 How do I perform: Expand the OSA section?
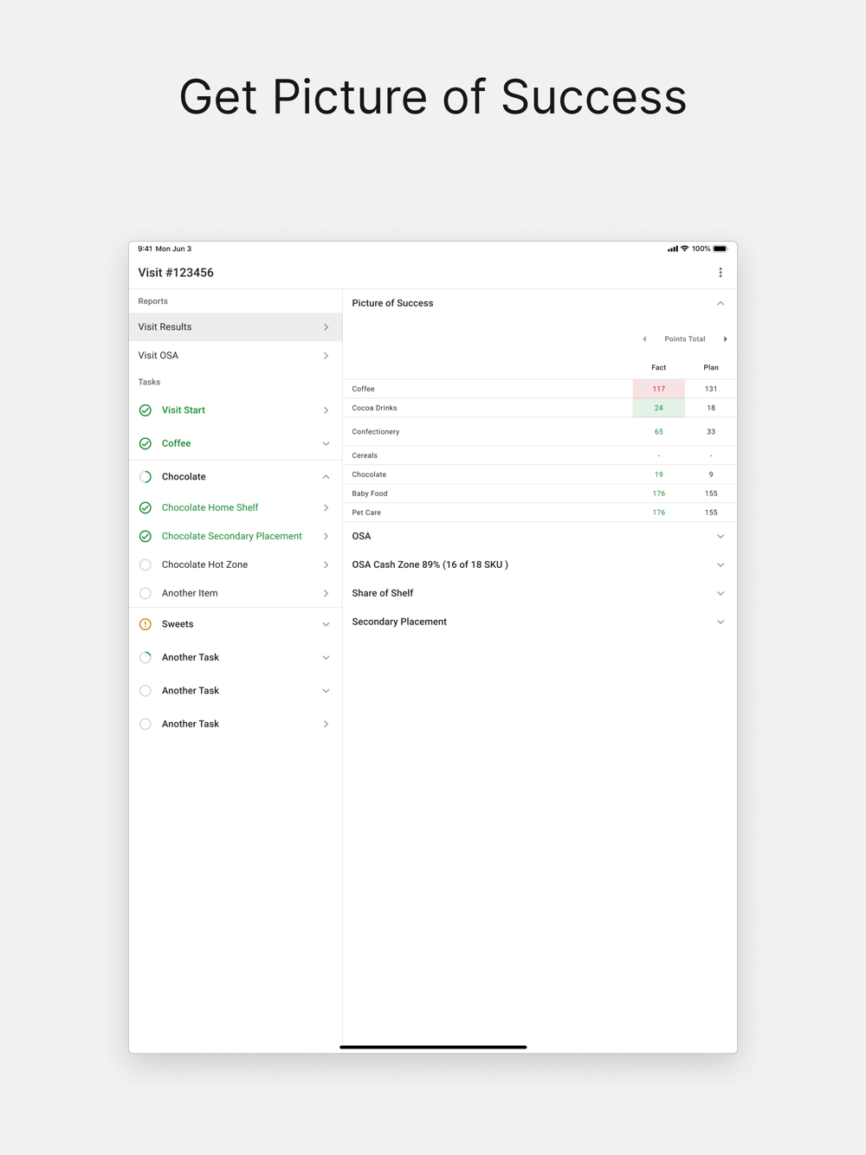coord(721,537)
